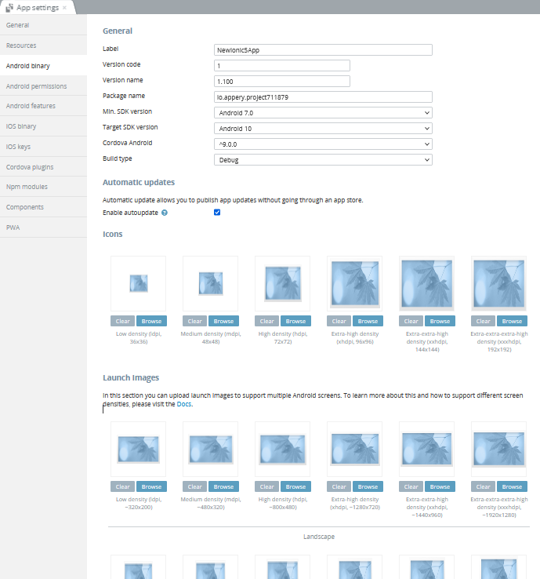Image resolution: width=540 pixels, height=579 pixels.
Task: Go to Resources in the sidebar
Action: coord(44,46)
